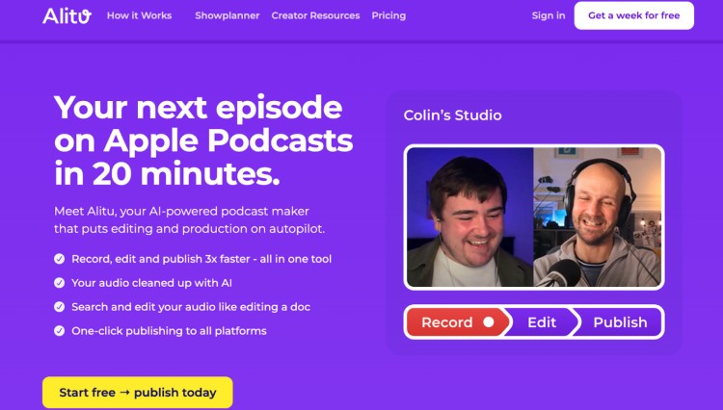
Task: Click the 'Meet Alitu' description paragraph
Action: coord(190,220)
